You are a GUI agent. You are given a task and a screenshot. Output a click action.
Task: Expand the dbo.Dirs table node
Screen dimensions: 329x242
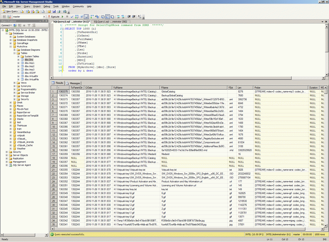pyautogui.click(x=19, y=60)
